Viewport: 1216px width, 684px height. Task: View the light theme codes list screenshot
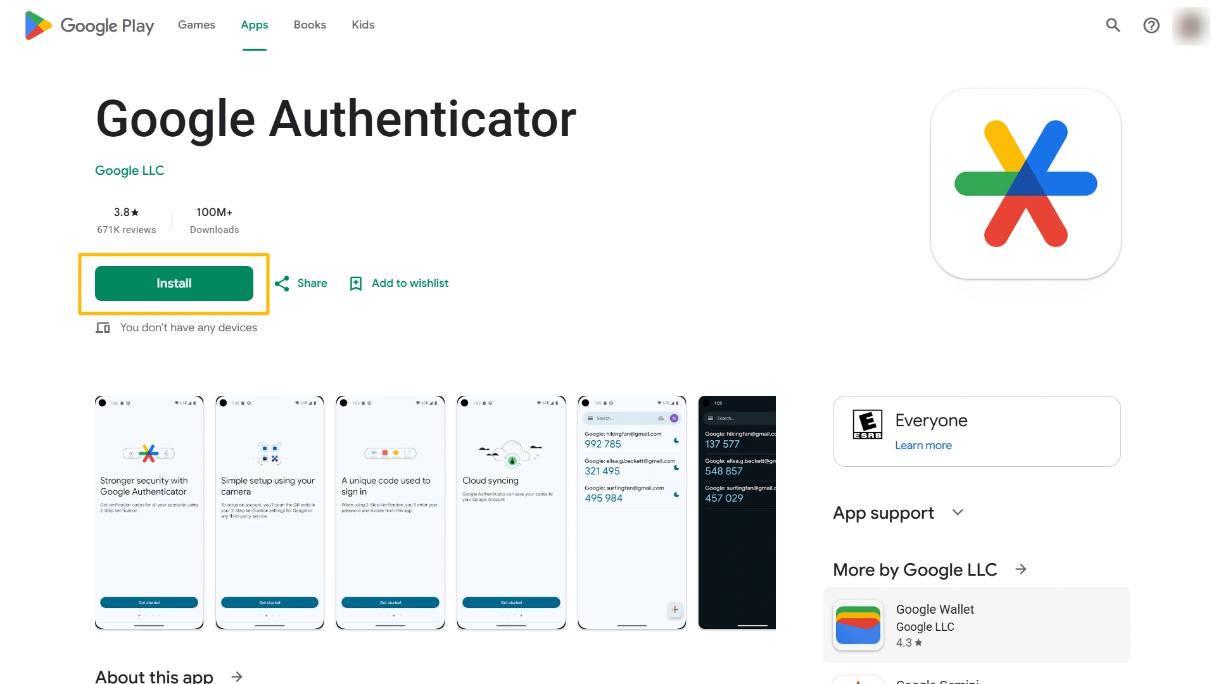pyautogui.click(x=632, y=512)
